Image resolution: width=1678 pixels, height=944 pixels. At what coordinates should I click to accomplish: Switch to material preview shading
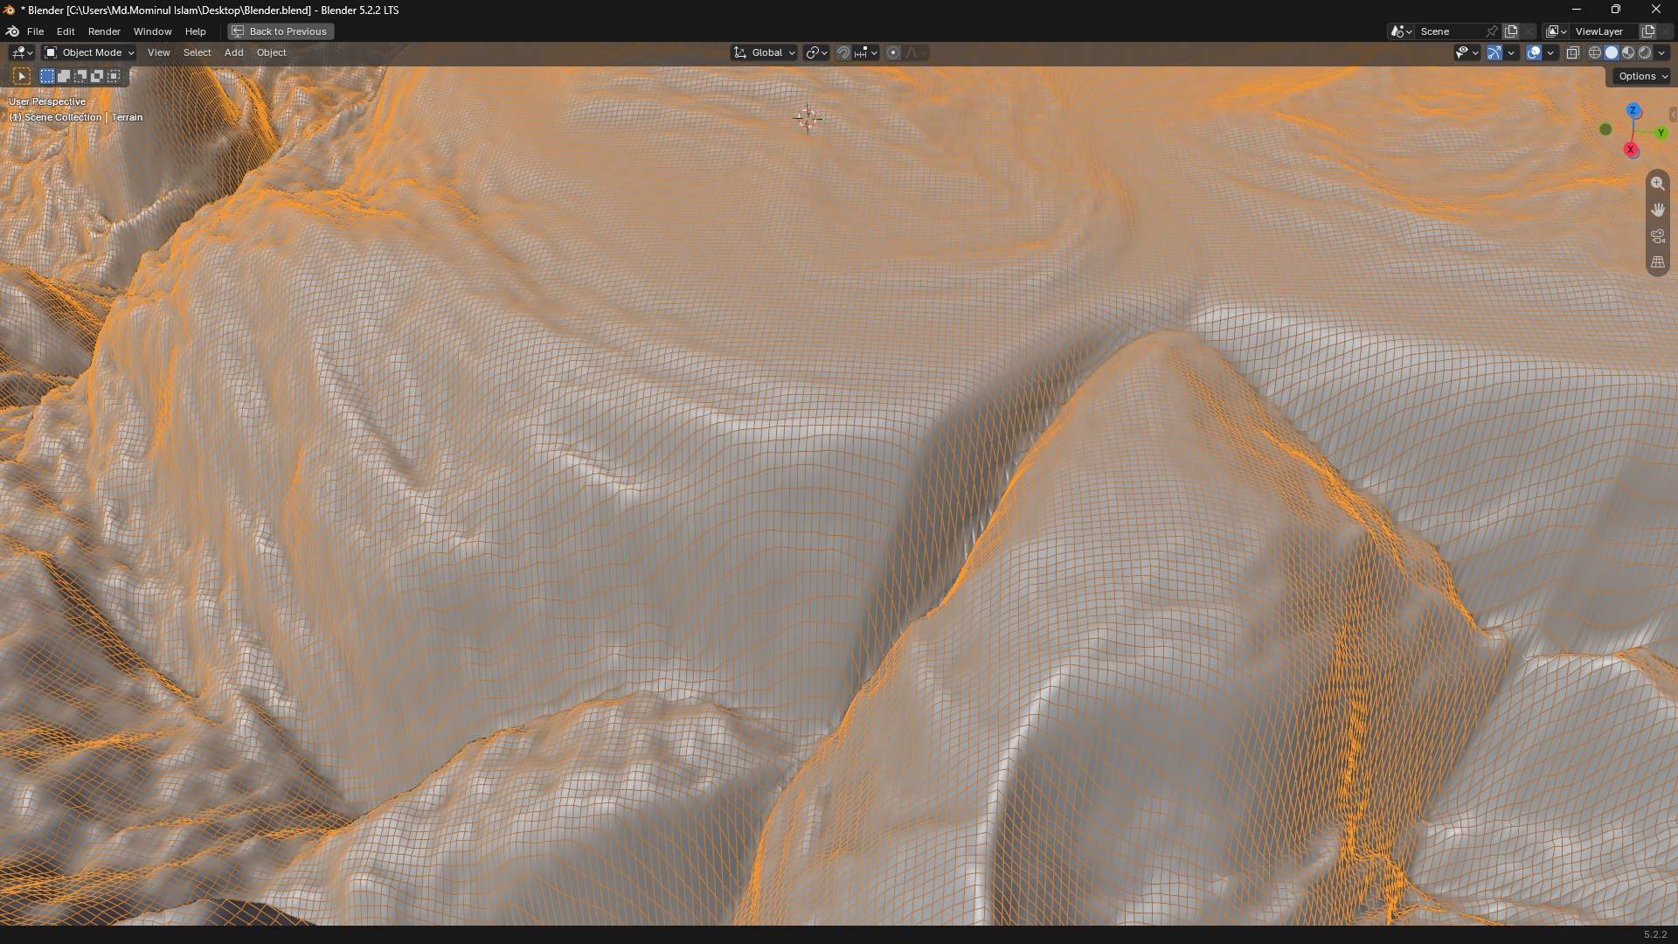pos(1628,52)
